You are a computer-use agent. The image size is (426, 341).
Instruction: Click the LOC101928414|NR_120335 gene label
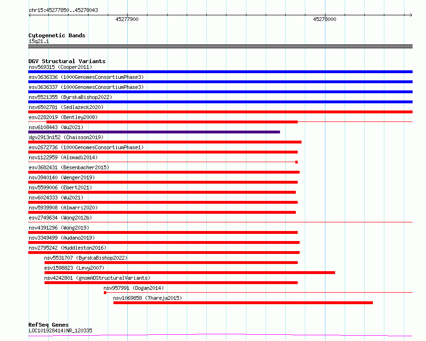(x=60, y=330)
